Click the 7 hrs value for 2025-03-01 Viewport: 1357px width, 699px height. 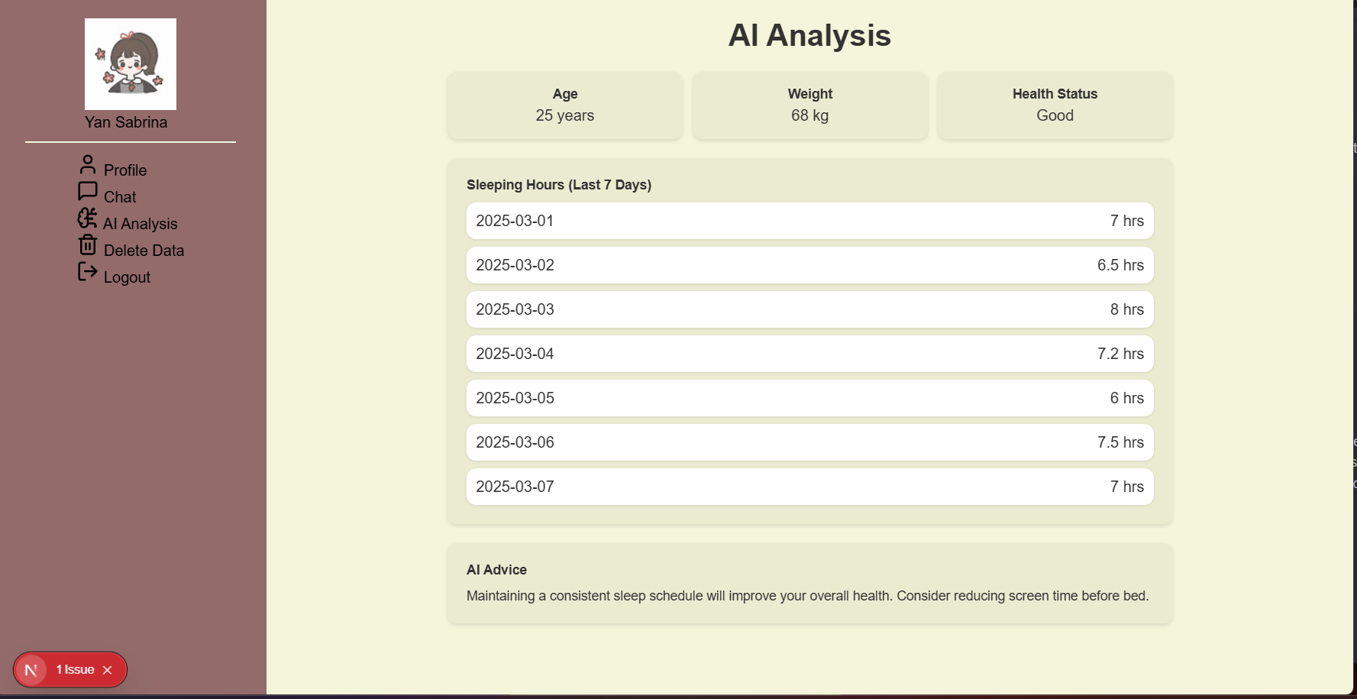(x=1127, y=221)
